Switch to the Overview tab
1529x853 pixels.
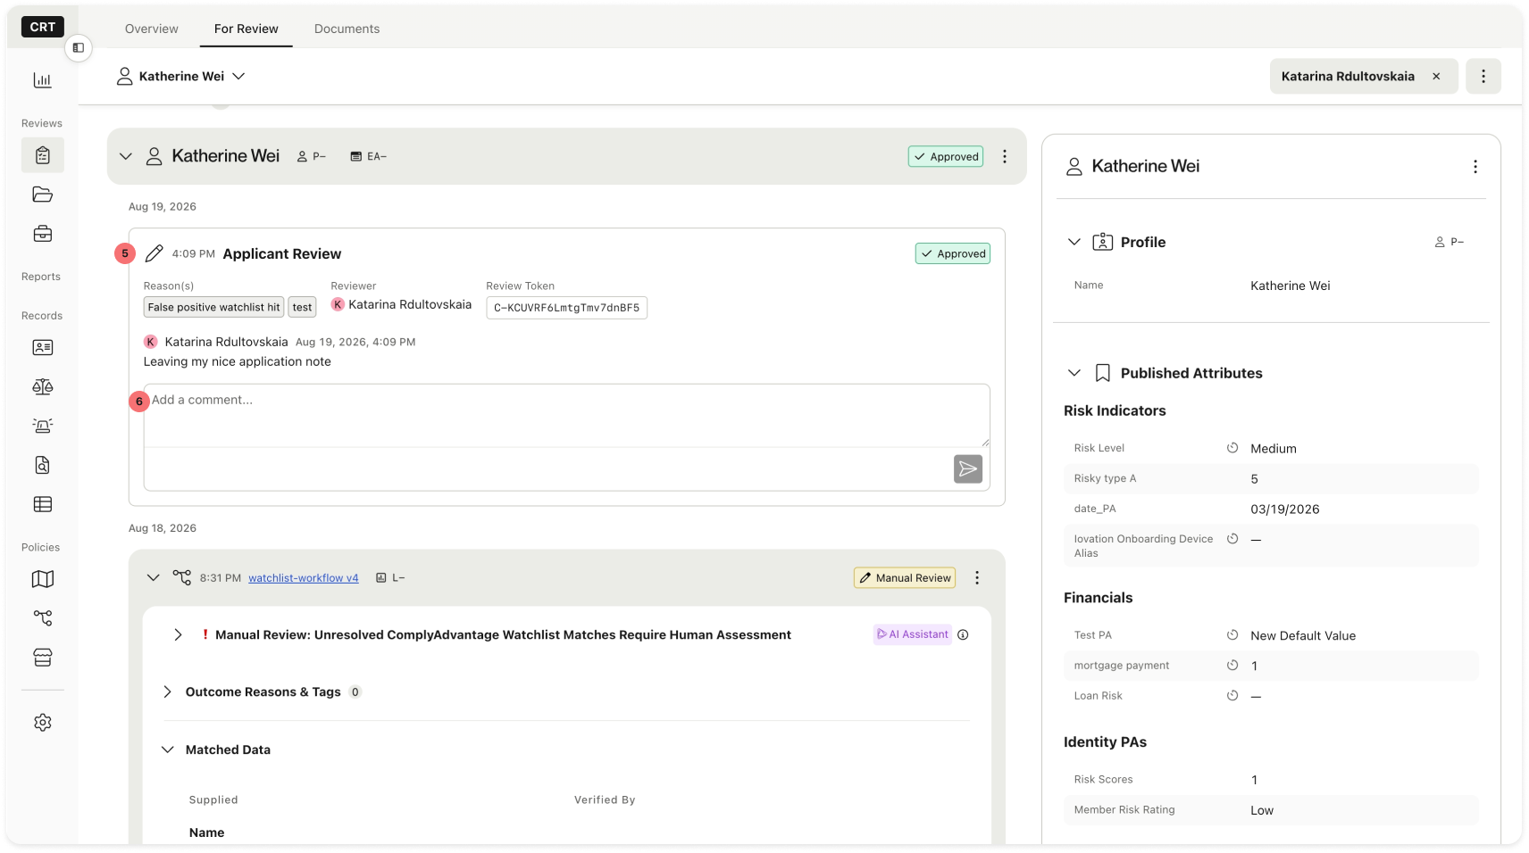coord(152,29)
